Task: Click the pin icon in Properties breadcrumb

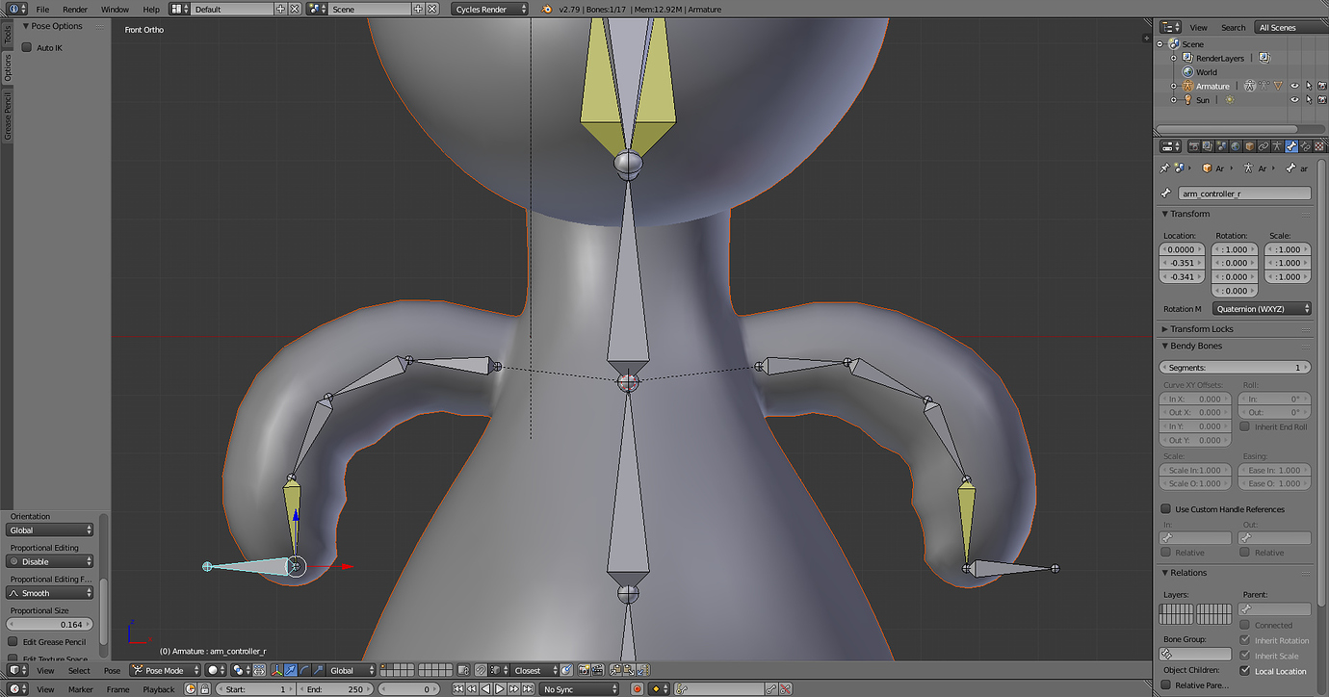Action: [1164, 168]
